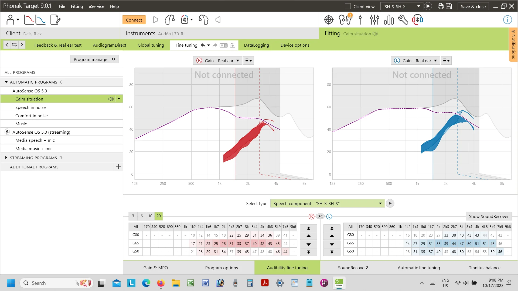
Task: Select 10 channel resolution
Action: pyautogui.click(x=150, y=216)
